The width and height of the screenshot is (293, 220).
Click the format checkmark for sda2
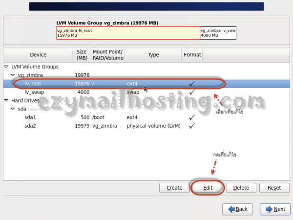pos(192,126)
